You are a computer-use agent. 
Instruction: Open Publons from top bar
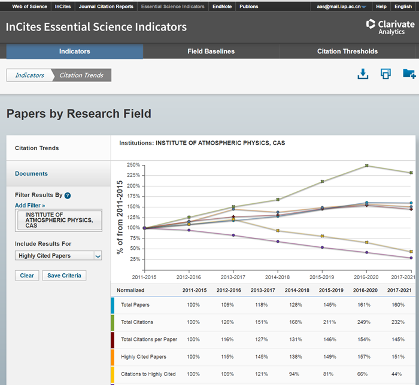(x=249, y=7)
